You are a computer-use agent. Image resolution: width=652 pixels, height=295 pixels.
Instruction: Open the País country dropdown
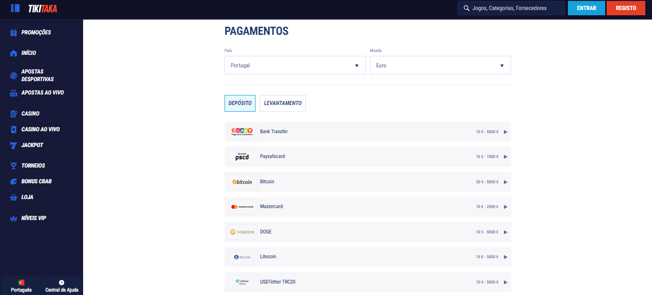(295, 65)
